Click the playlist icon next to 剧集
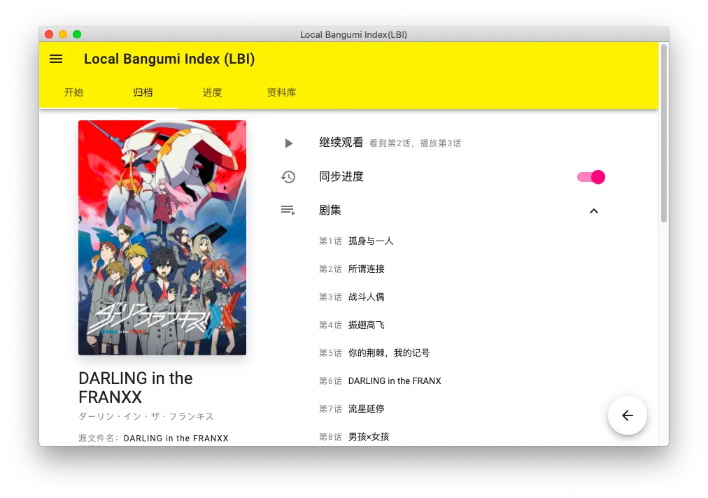Image resolution: width=708 pixels, height=498 pixels. (288, 211)
